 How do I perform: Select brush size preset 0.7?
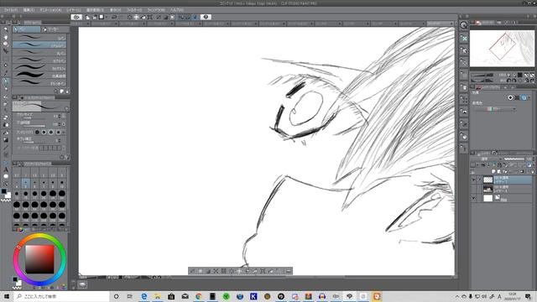point(17,174)
